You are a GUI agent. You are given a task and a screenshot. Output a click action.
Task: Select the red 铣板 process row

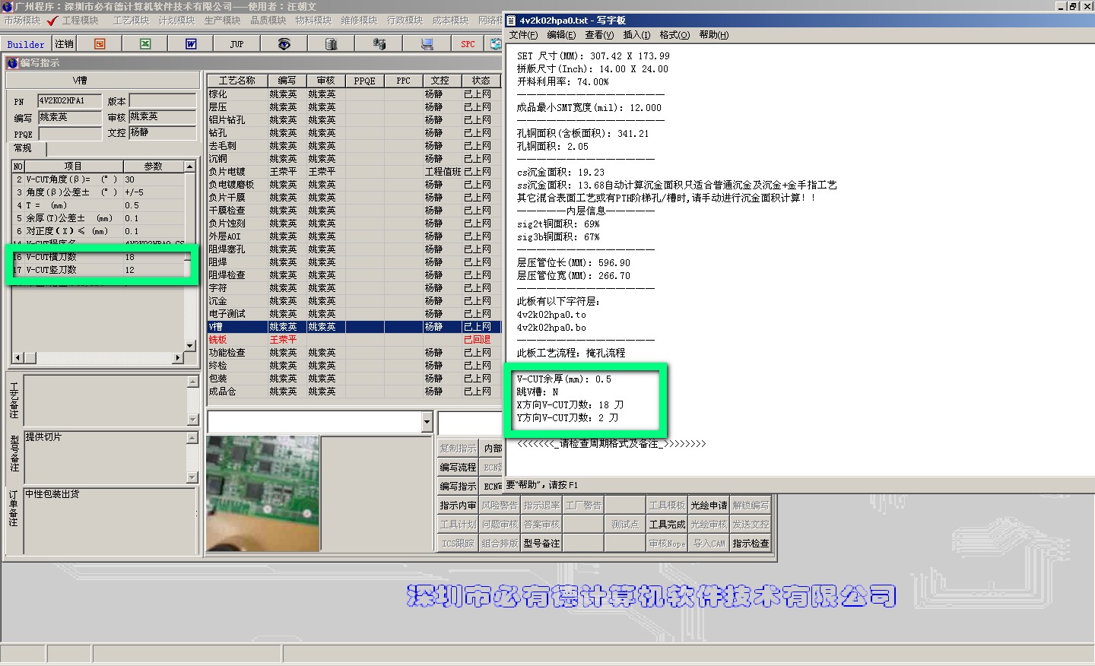354,340
